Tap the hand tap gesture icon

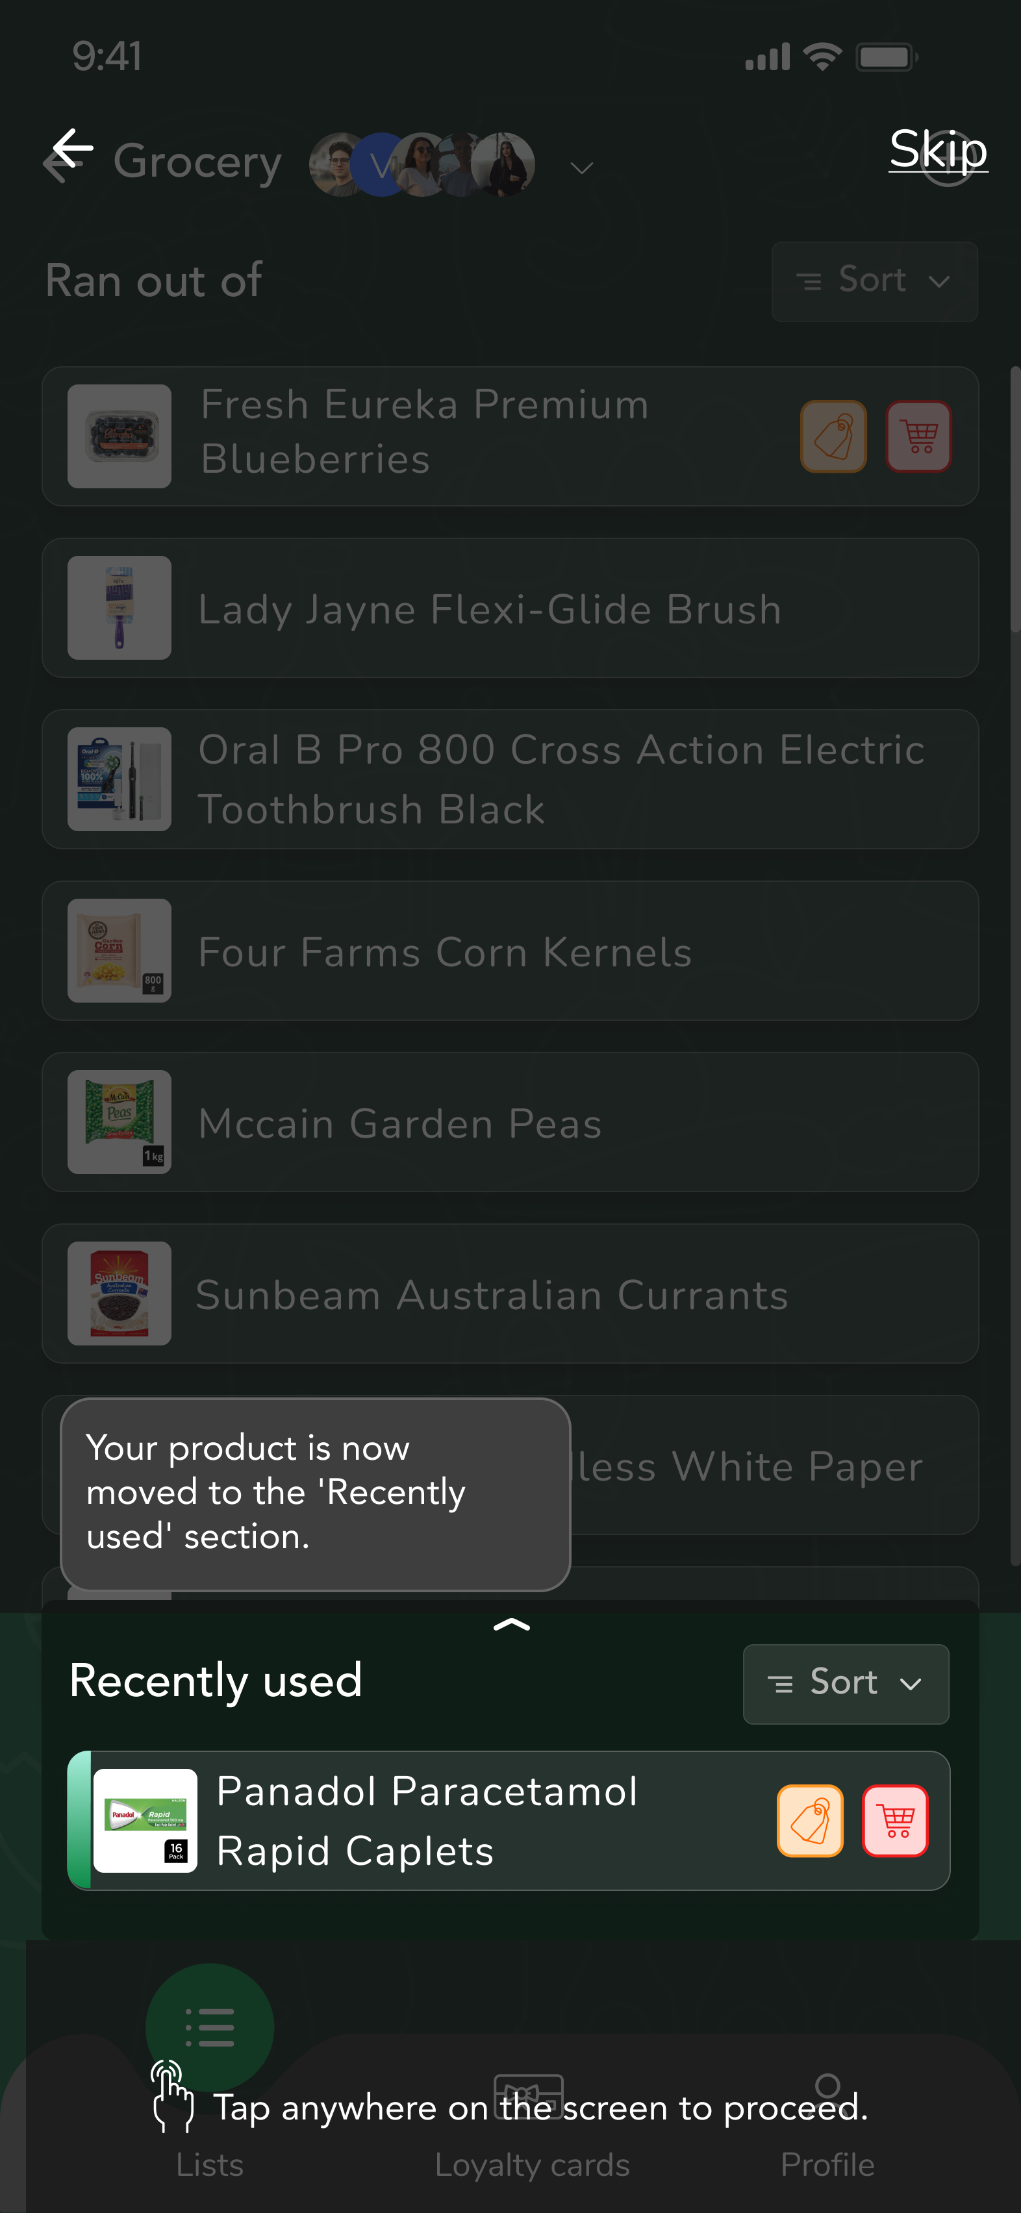click(171, 2096)
